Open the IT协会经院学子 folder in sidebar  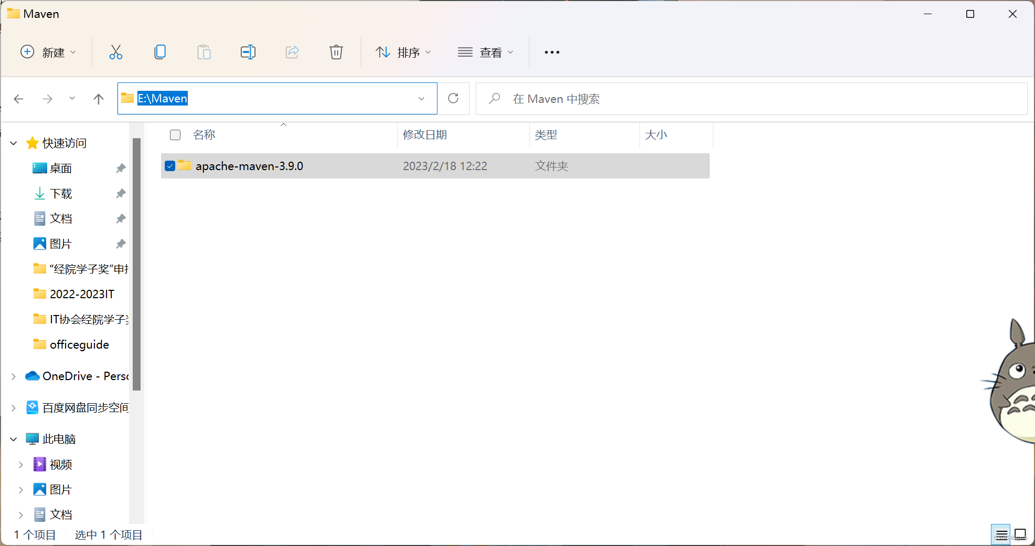(x=80, y=319)
